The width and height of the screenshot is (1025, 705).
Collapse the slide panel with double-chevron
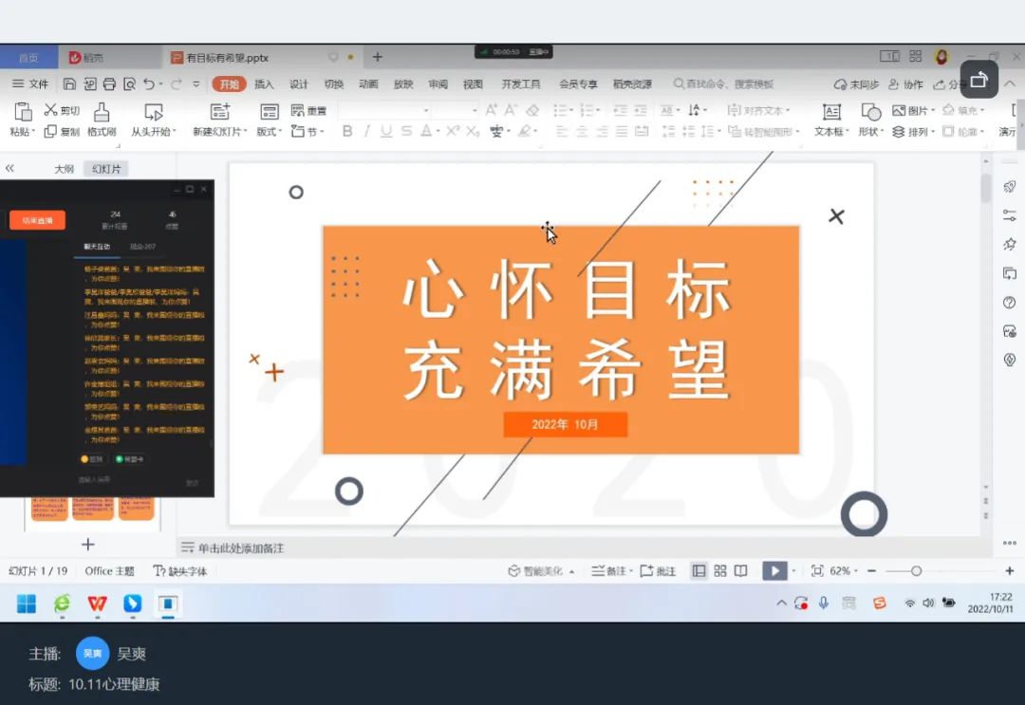click(x=10, y=168)
